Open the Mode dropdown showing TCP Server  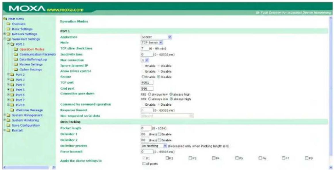152,42
